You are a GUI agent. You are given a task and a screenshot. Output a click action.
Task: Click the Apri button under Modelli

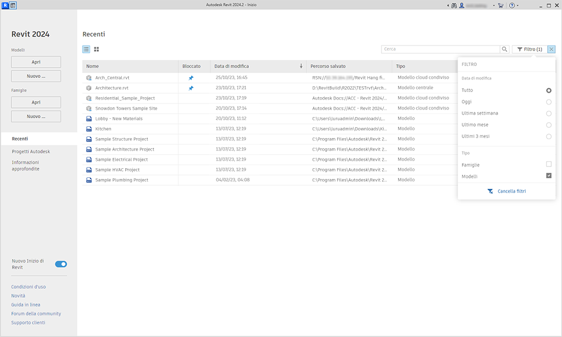coord(36,62)
